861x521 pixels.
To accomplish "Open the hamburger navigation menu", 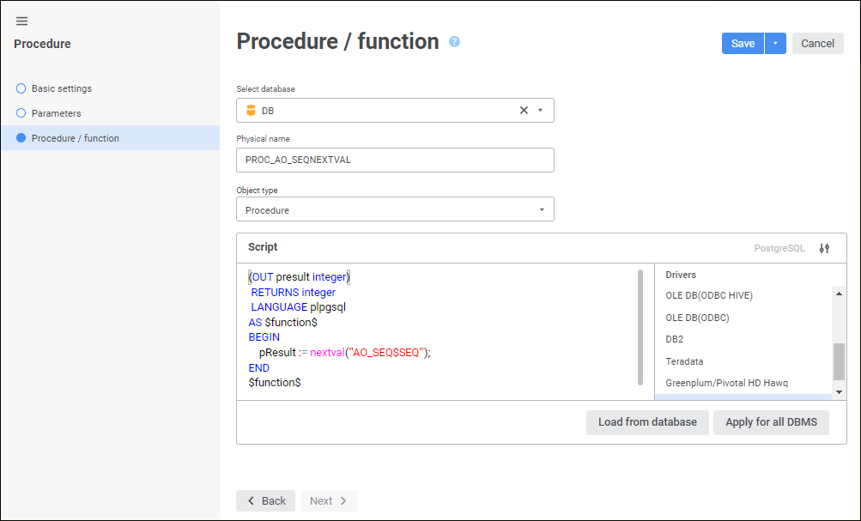I will (x=22, y=21).
